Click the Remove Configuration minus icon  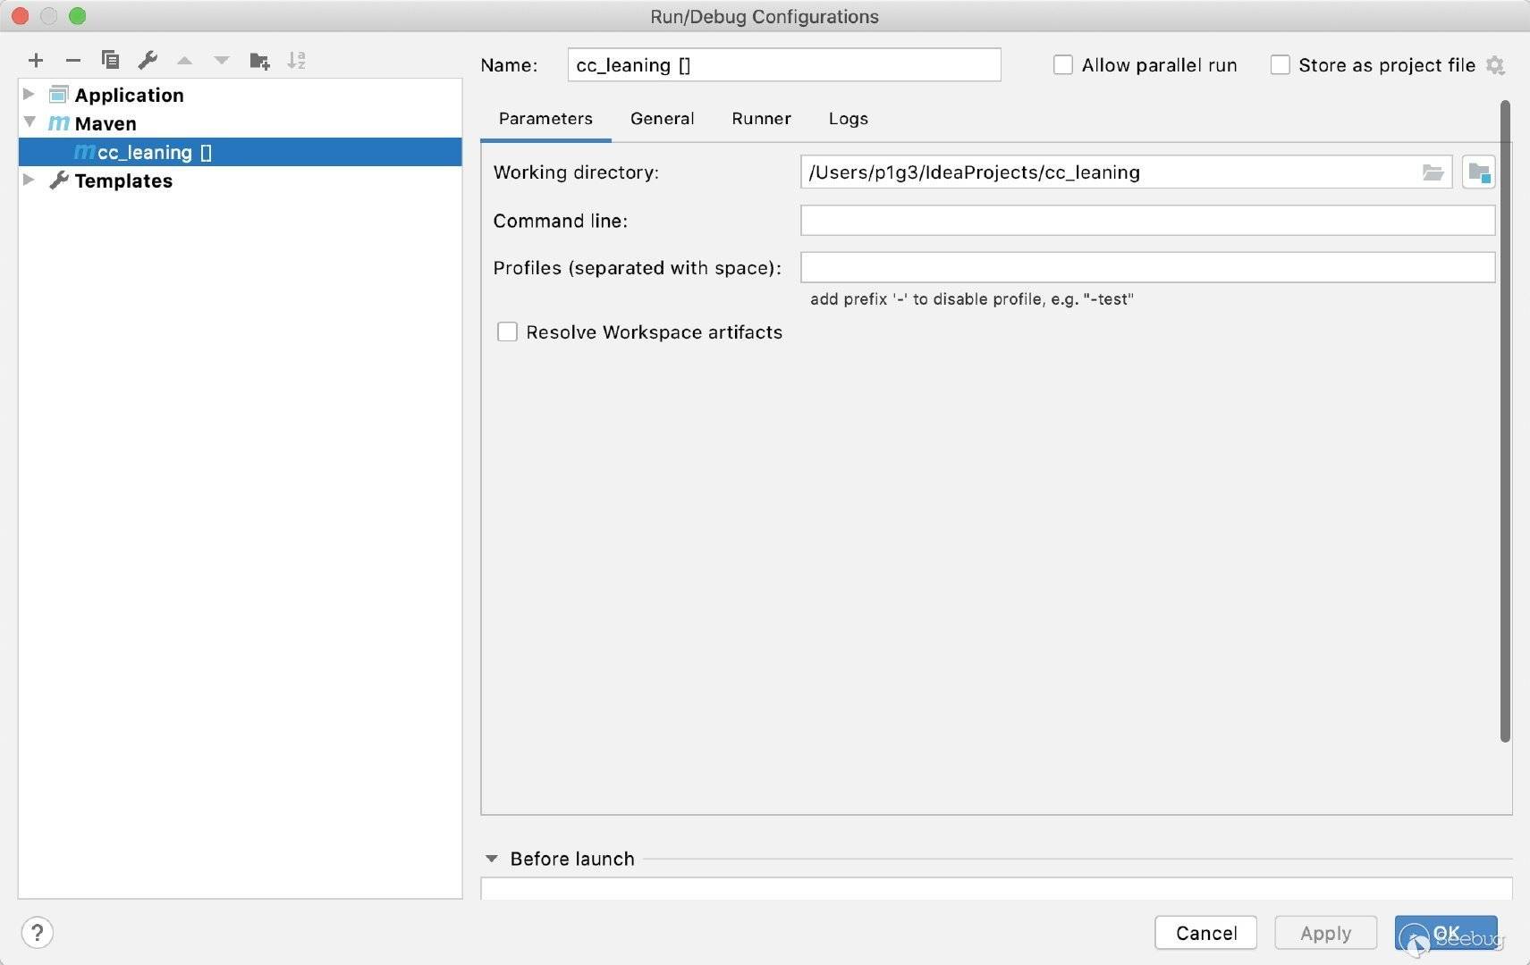pos(73,61)
